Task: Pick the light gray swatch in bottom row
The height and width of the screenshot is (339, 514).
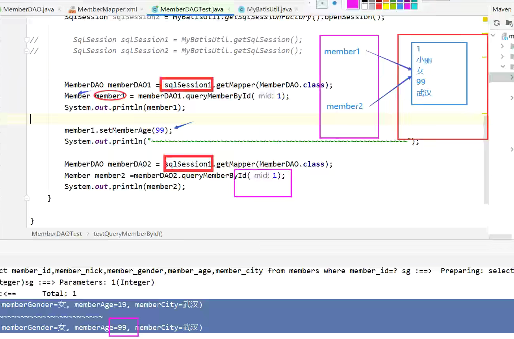Action: (x=372, y=6)
